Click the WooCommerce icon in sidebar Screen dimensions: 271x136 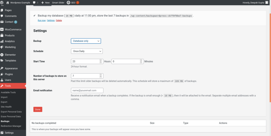(2, 29)
